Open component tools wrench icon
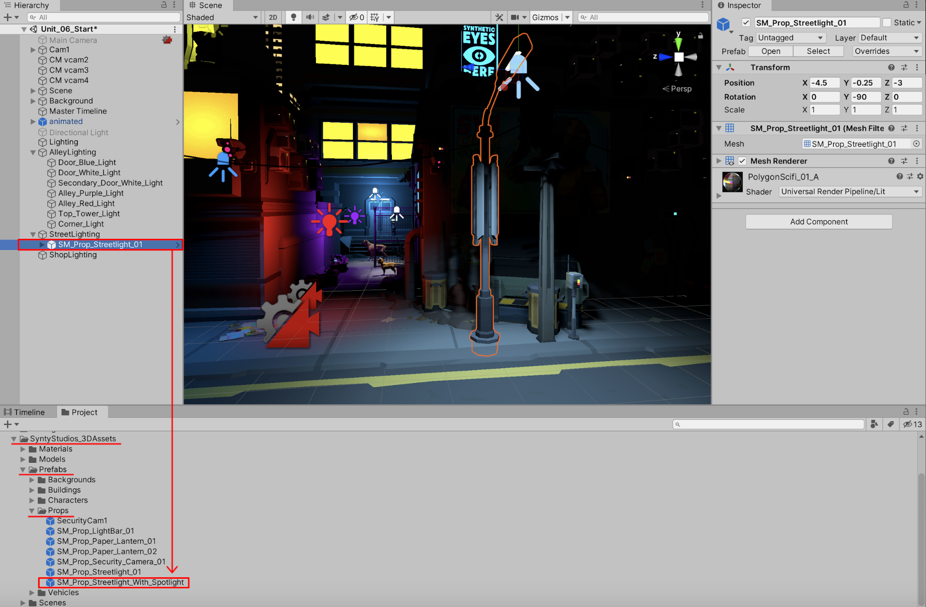Image resolution: width=926 pixels, height=607 pixels. [x=499, y=17]
